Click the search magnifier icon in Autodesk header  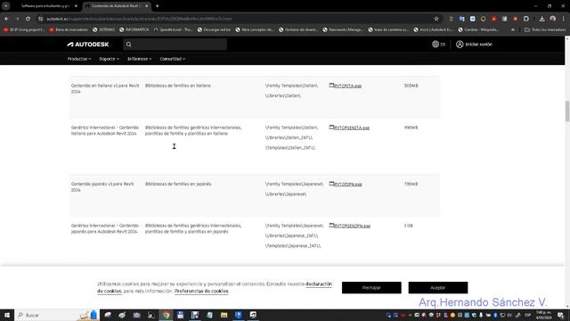128,45
